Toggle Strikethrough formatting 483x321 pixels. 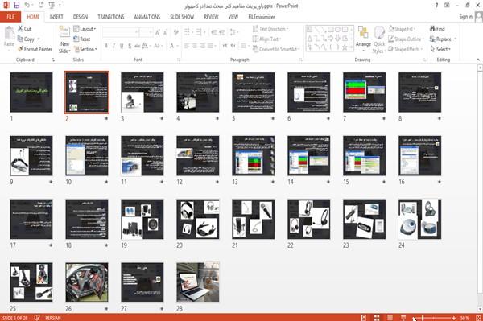[138, 46]
